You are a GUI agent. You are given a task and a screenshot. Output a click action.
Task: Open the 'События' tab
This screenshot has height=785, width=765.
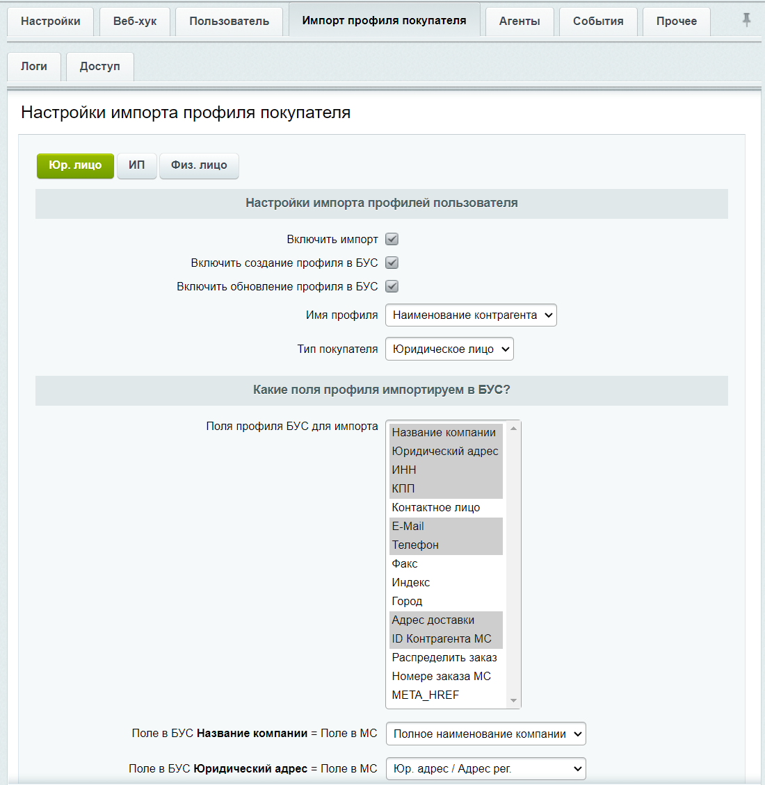pos(598,22)
